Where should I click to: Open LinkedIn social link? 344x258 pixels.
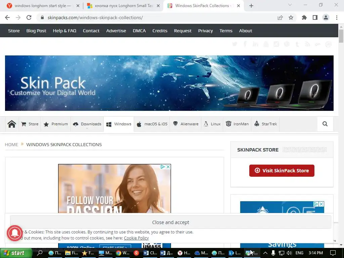tap(255, 44)
